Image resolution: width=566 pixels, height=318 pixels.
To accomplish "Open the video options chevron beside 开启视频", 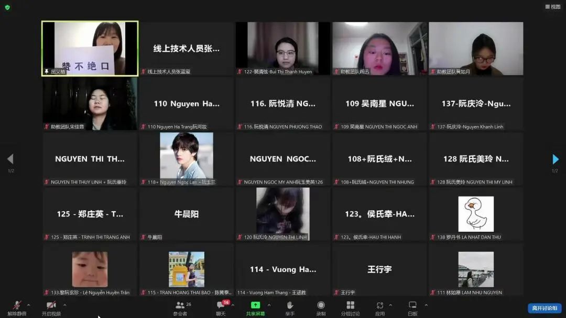I will (x=64, y=304).
